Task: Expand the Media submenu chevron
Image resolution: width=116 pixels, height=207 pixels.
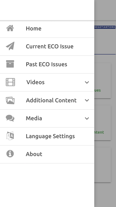Action: [x=87, y=118]
